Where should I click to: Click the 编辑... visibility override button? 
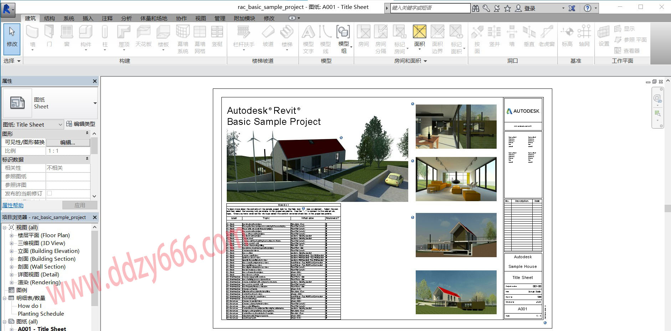tap(68, 142)
